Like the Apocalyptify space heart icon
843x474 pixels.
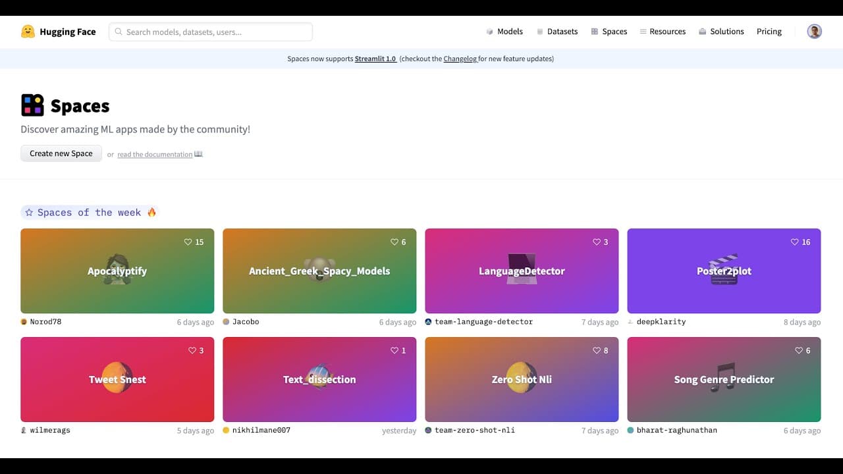coord(188,242)
